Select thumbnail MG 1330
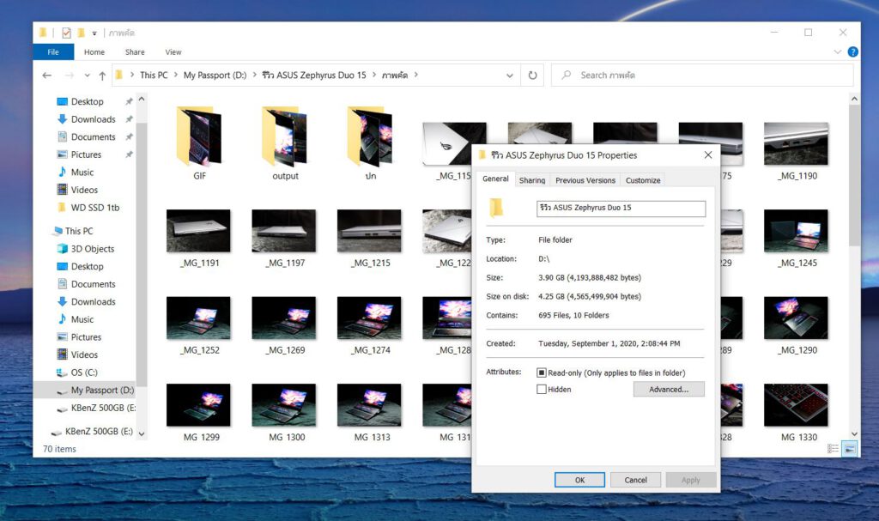The height and width of the screenshot is (521, 879). click(796, 405)
